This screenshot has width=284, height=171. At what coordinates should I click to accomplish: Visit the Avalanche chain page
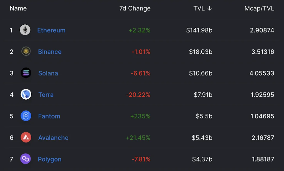(x=53, y=138)
